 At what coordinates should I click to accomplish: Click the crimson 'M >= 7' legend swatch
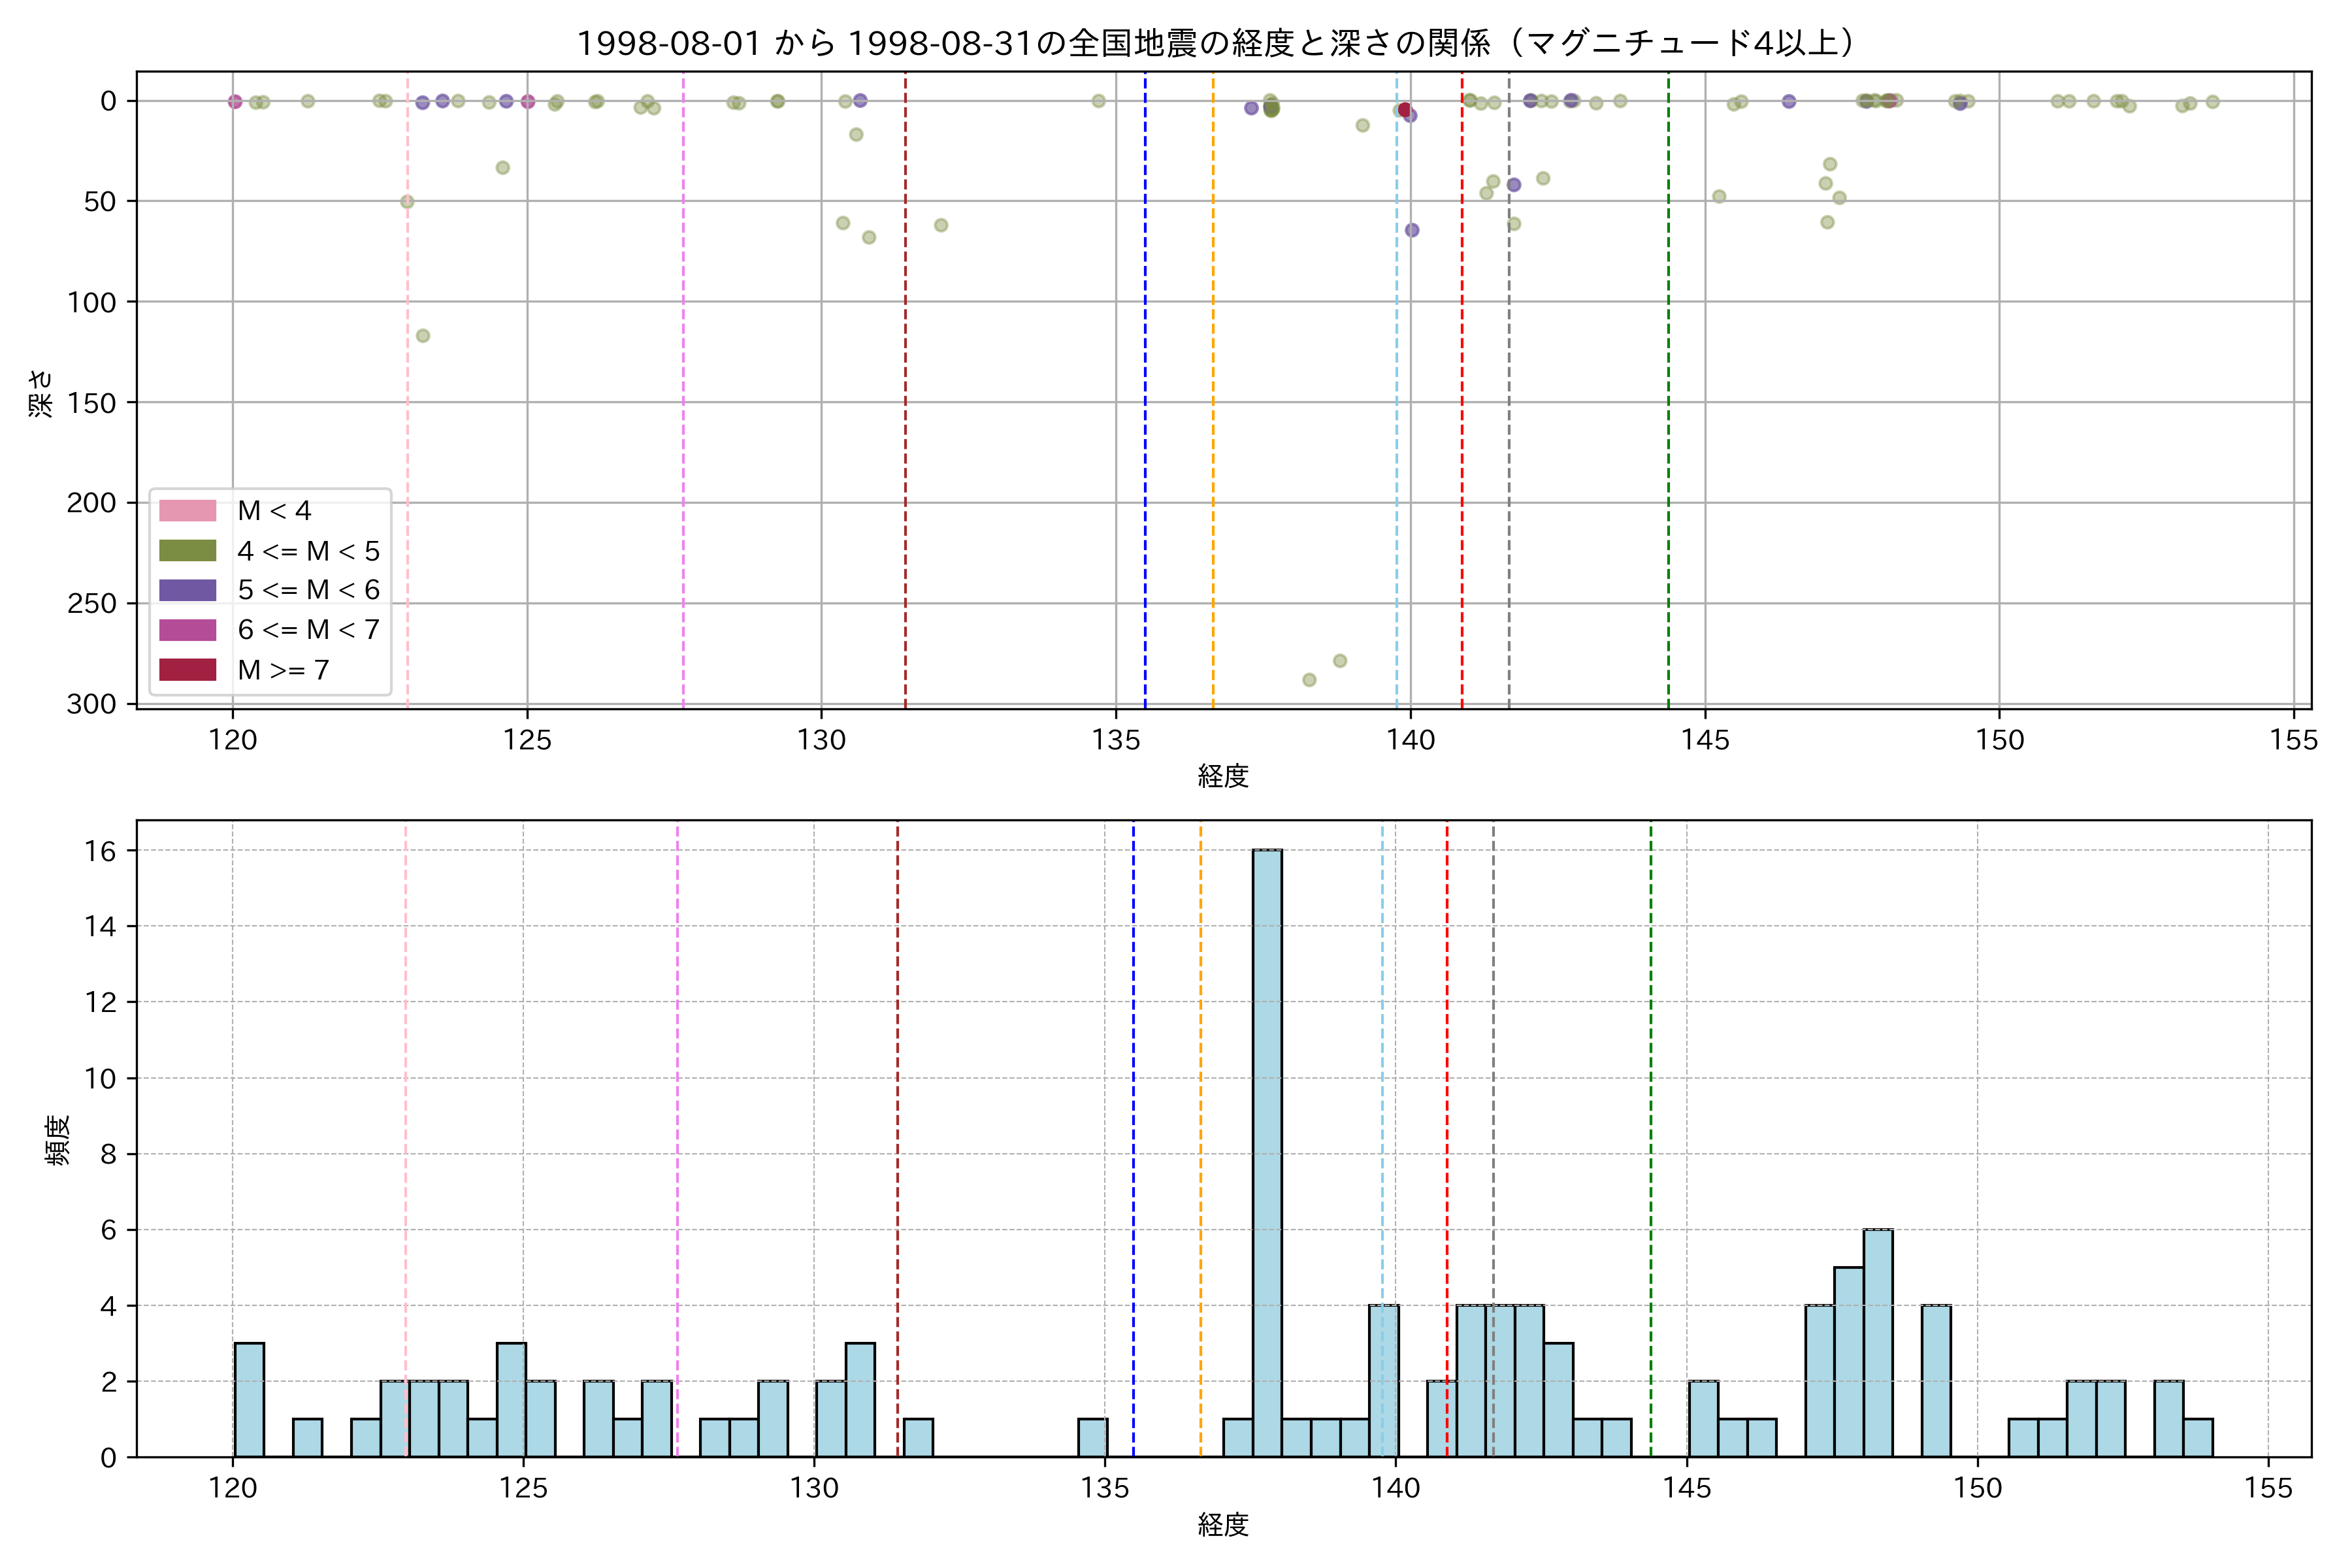187,670
